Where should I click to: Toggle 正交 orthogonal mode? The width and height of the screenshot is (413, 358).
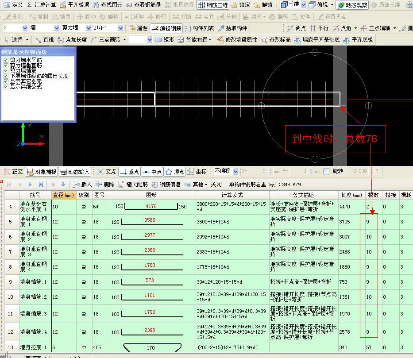[x=13, y=172]
